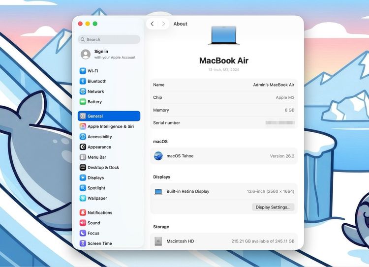Go forward with the right chevron
The width and height of the screenshot is (369, 267).
click(x=163, y=24)
